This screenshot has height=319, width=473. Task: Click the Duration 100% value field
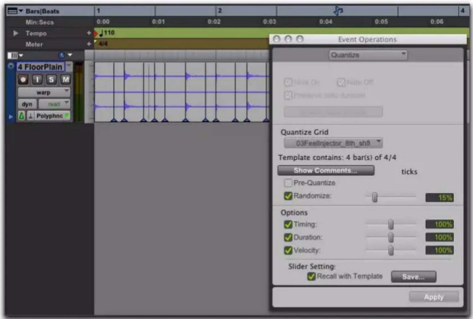coord(440,237)
